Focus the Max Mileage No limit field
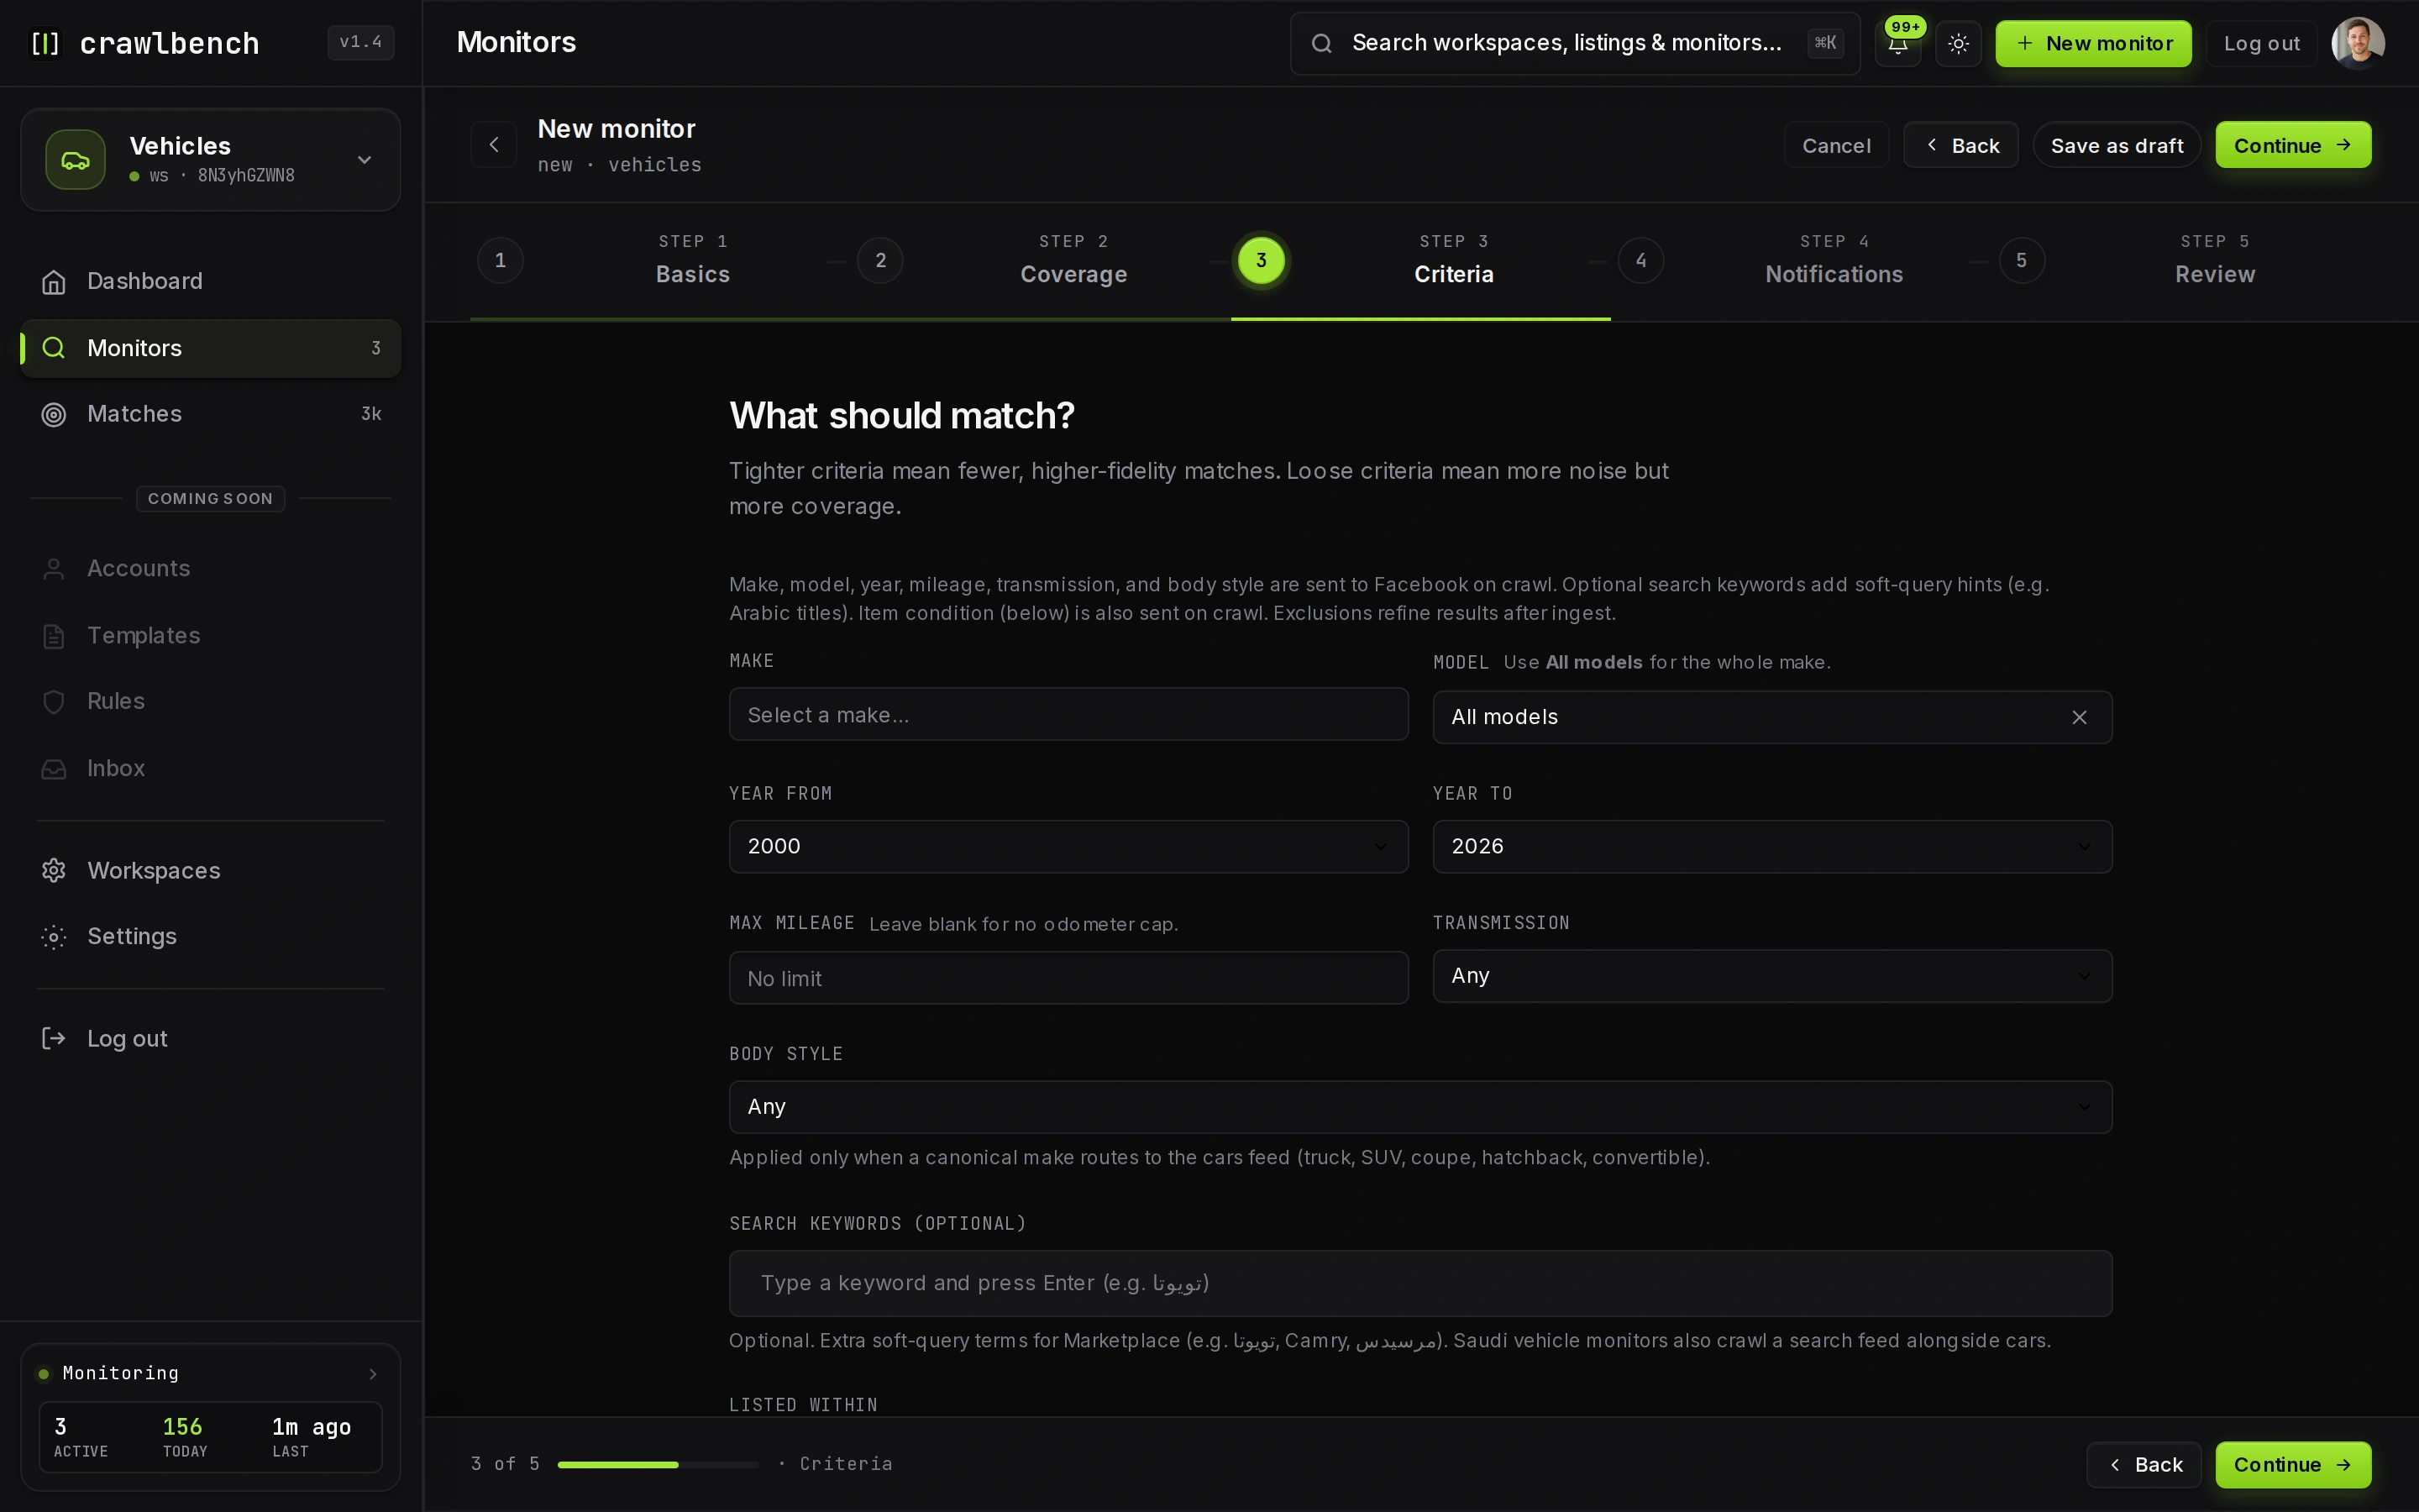The height and width of the screenshot is (1512, 2419). tap(1068, 978)
